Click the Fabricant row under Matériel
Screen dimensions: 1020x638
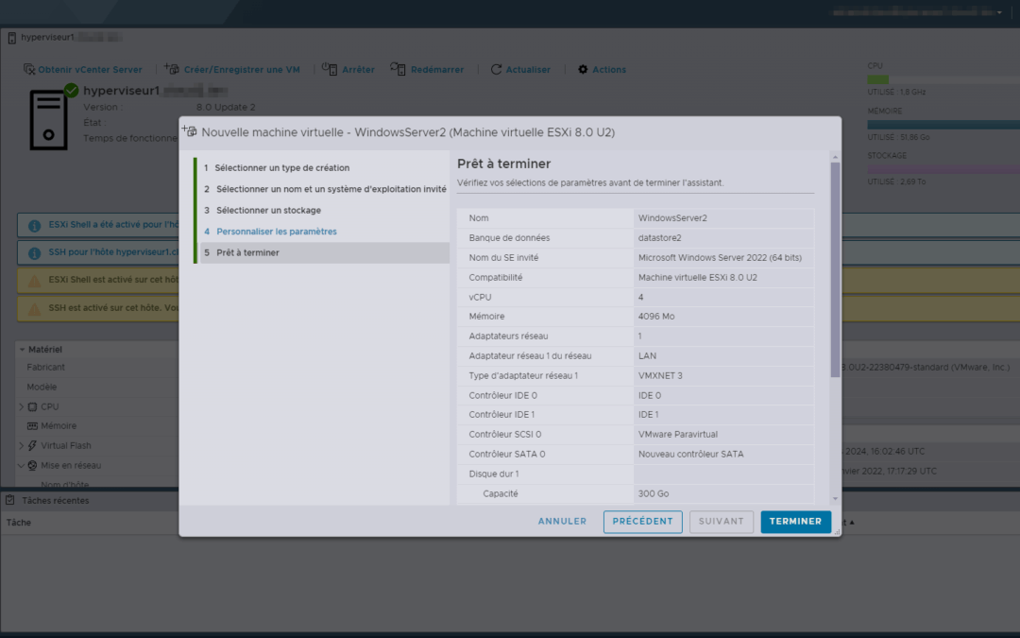coord(97,367)
